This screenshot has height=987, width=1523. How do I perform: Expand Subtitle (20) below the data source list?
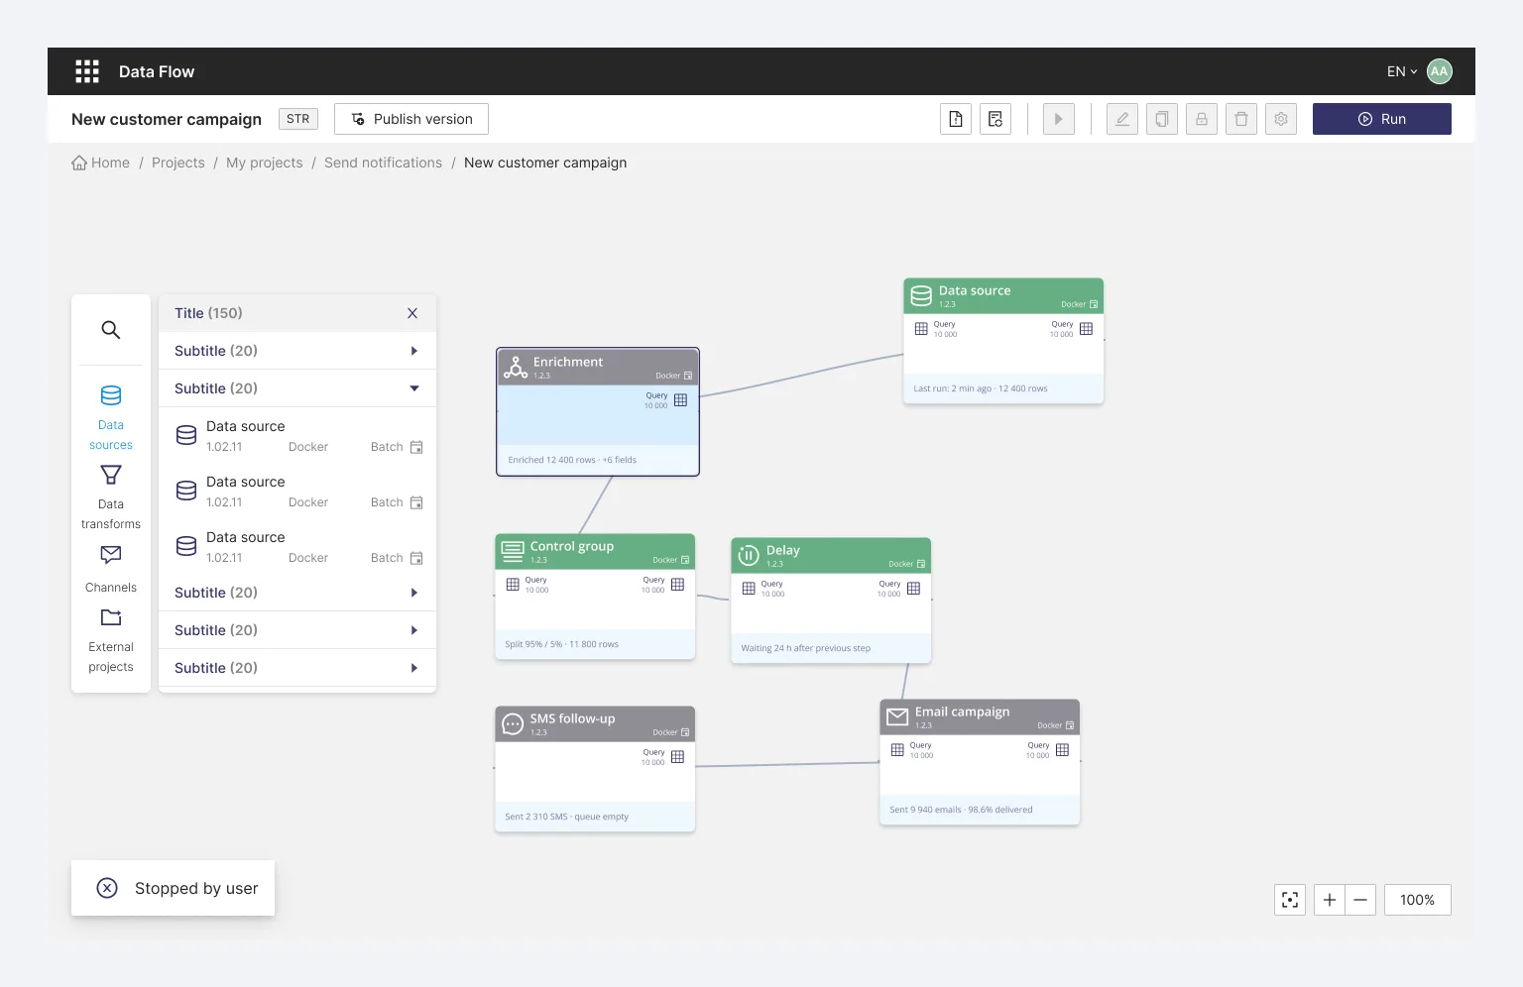[297, 593]
